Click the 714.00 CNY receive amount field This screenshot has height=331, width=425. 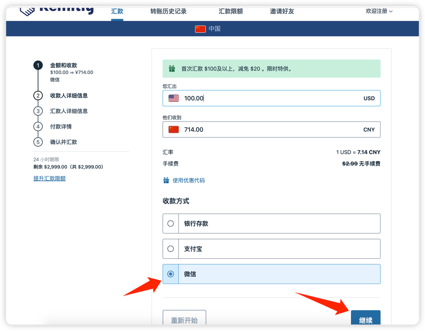272,130
